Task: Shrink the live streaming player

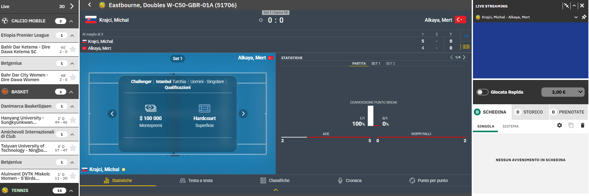Action: 566,6
